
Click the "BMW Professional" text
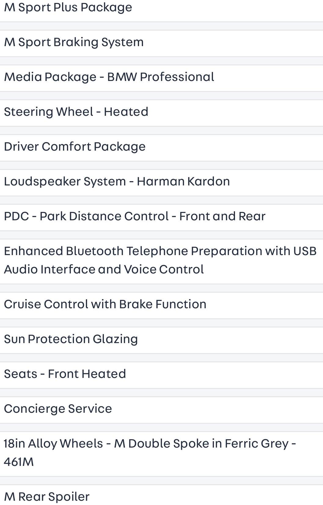(x=160, y=77)
